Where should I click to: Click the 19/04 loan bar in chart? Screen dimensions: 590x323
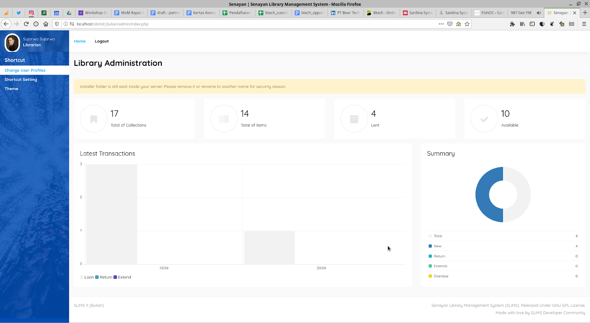pyautogui.click(x=112, y=214)
